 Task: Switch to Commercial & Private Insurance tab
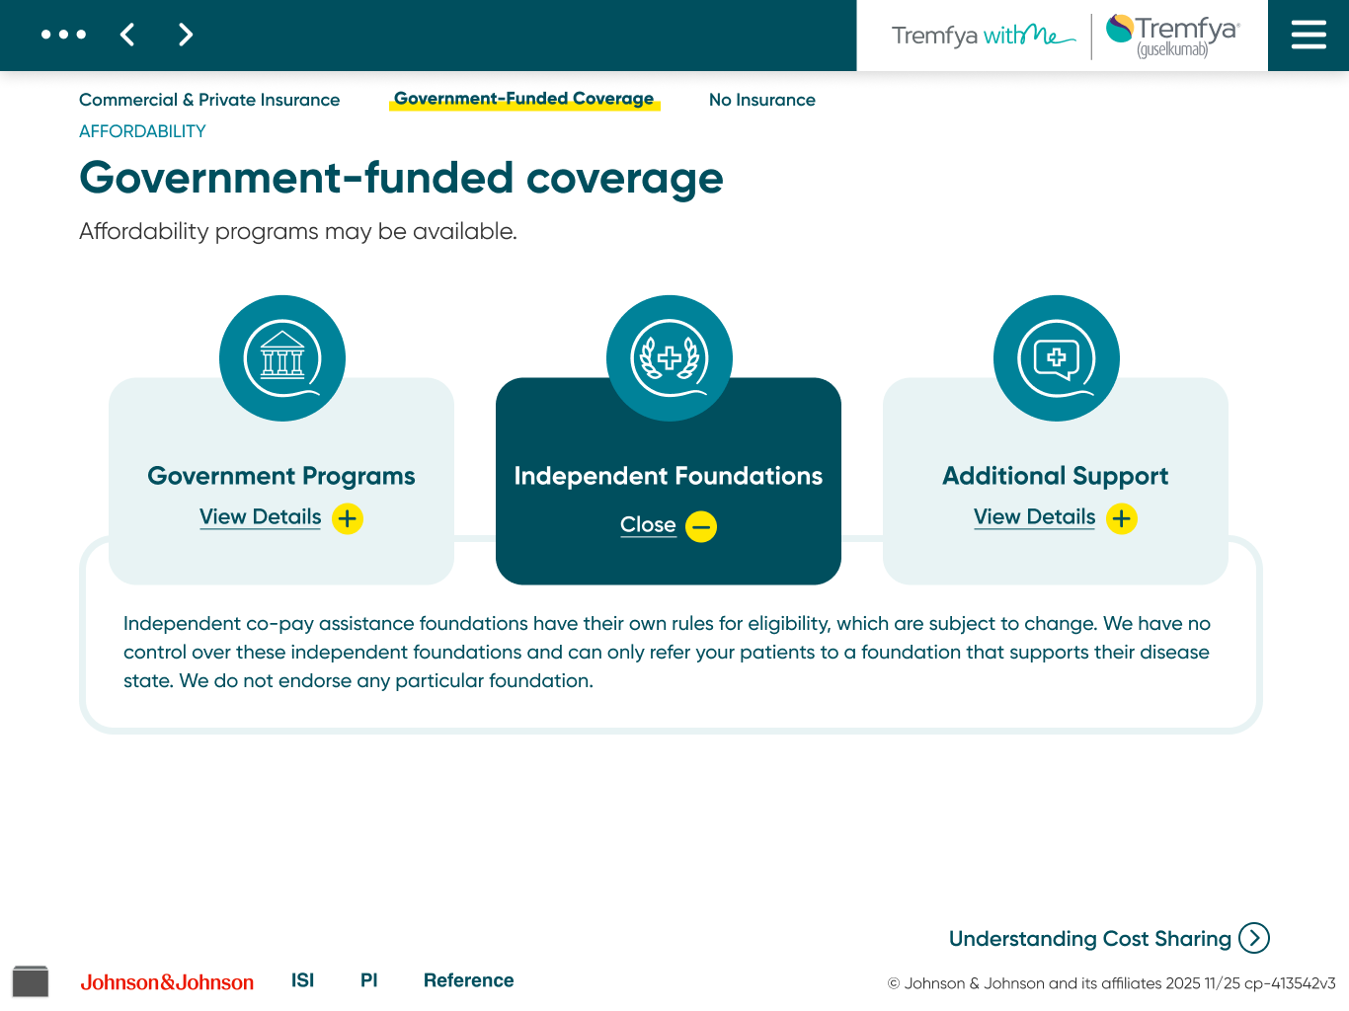pyautogui.click(x=209, y=100)
